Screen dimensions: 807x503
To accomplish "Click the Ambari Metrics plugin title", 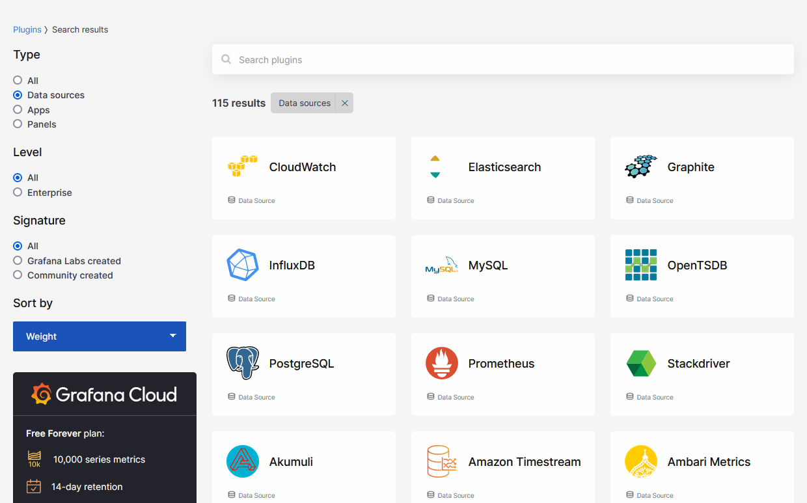I will (x=709, y=461).
